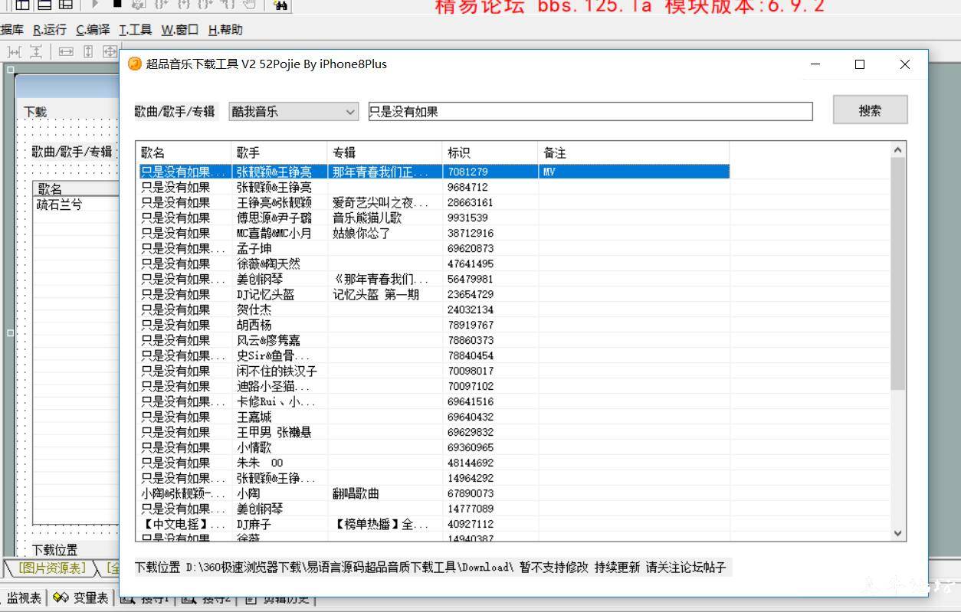
Task: Click the 歌手 column header
Action: 279,152
